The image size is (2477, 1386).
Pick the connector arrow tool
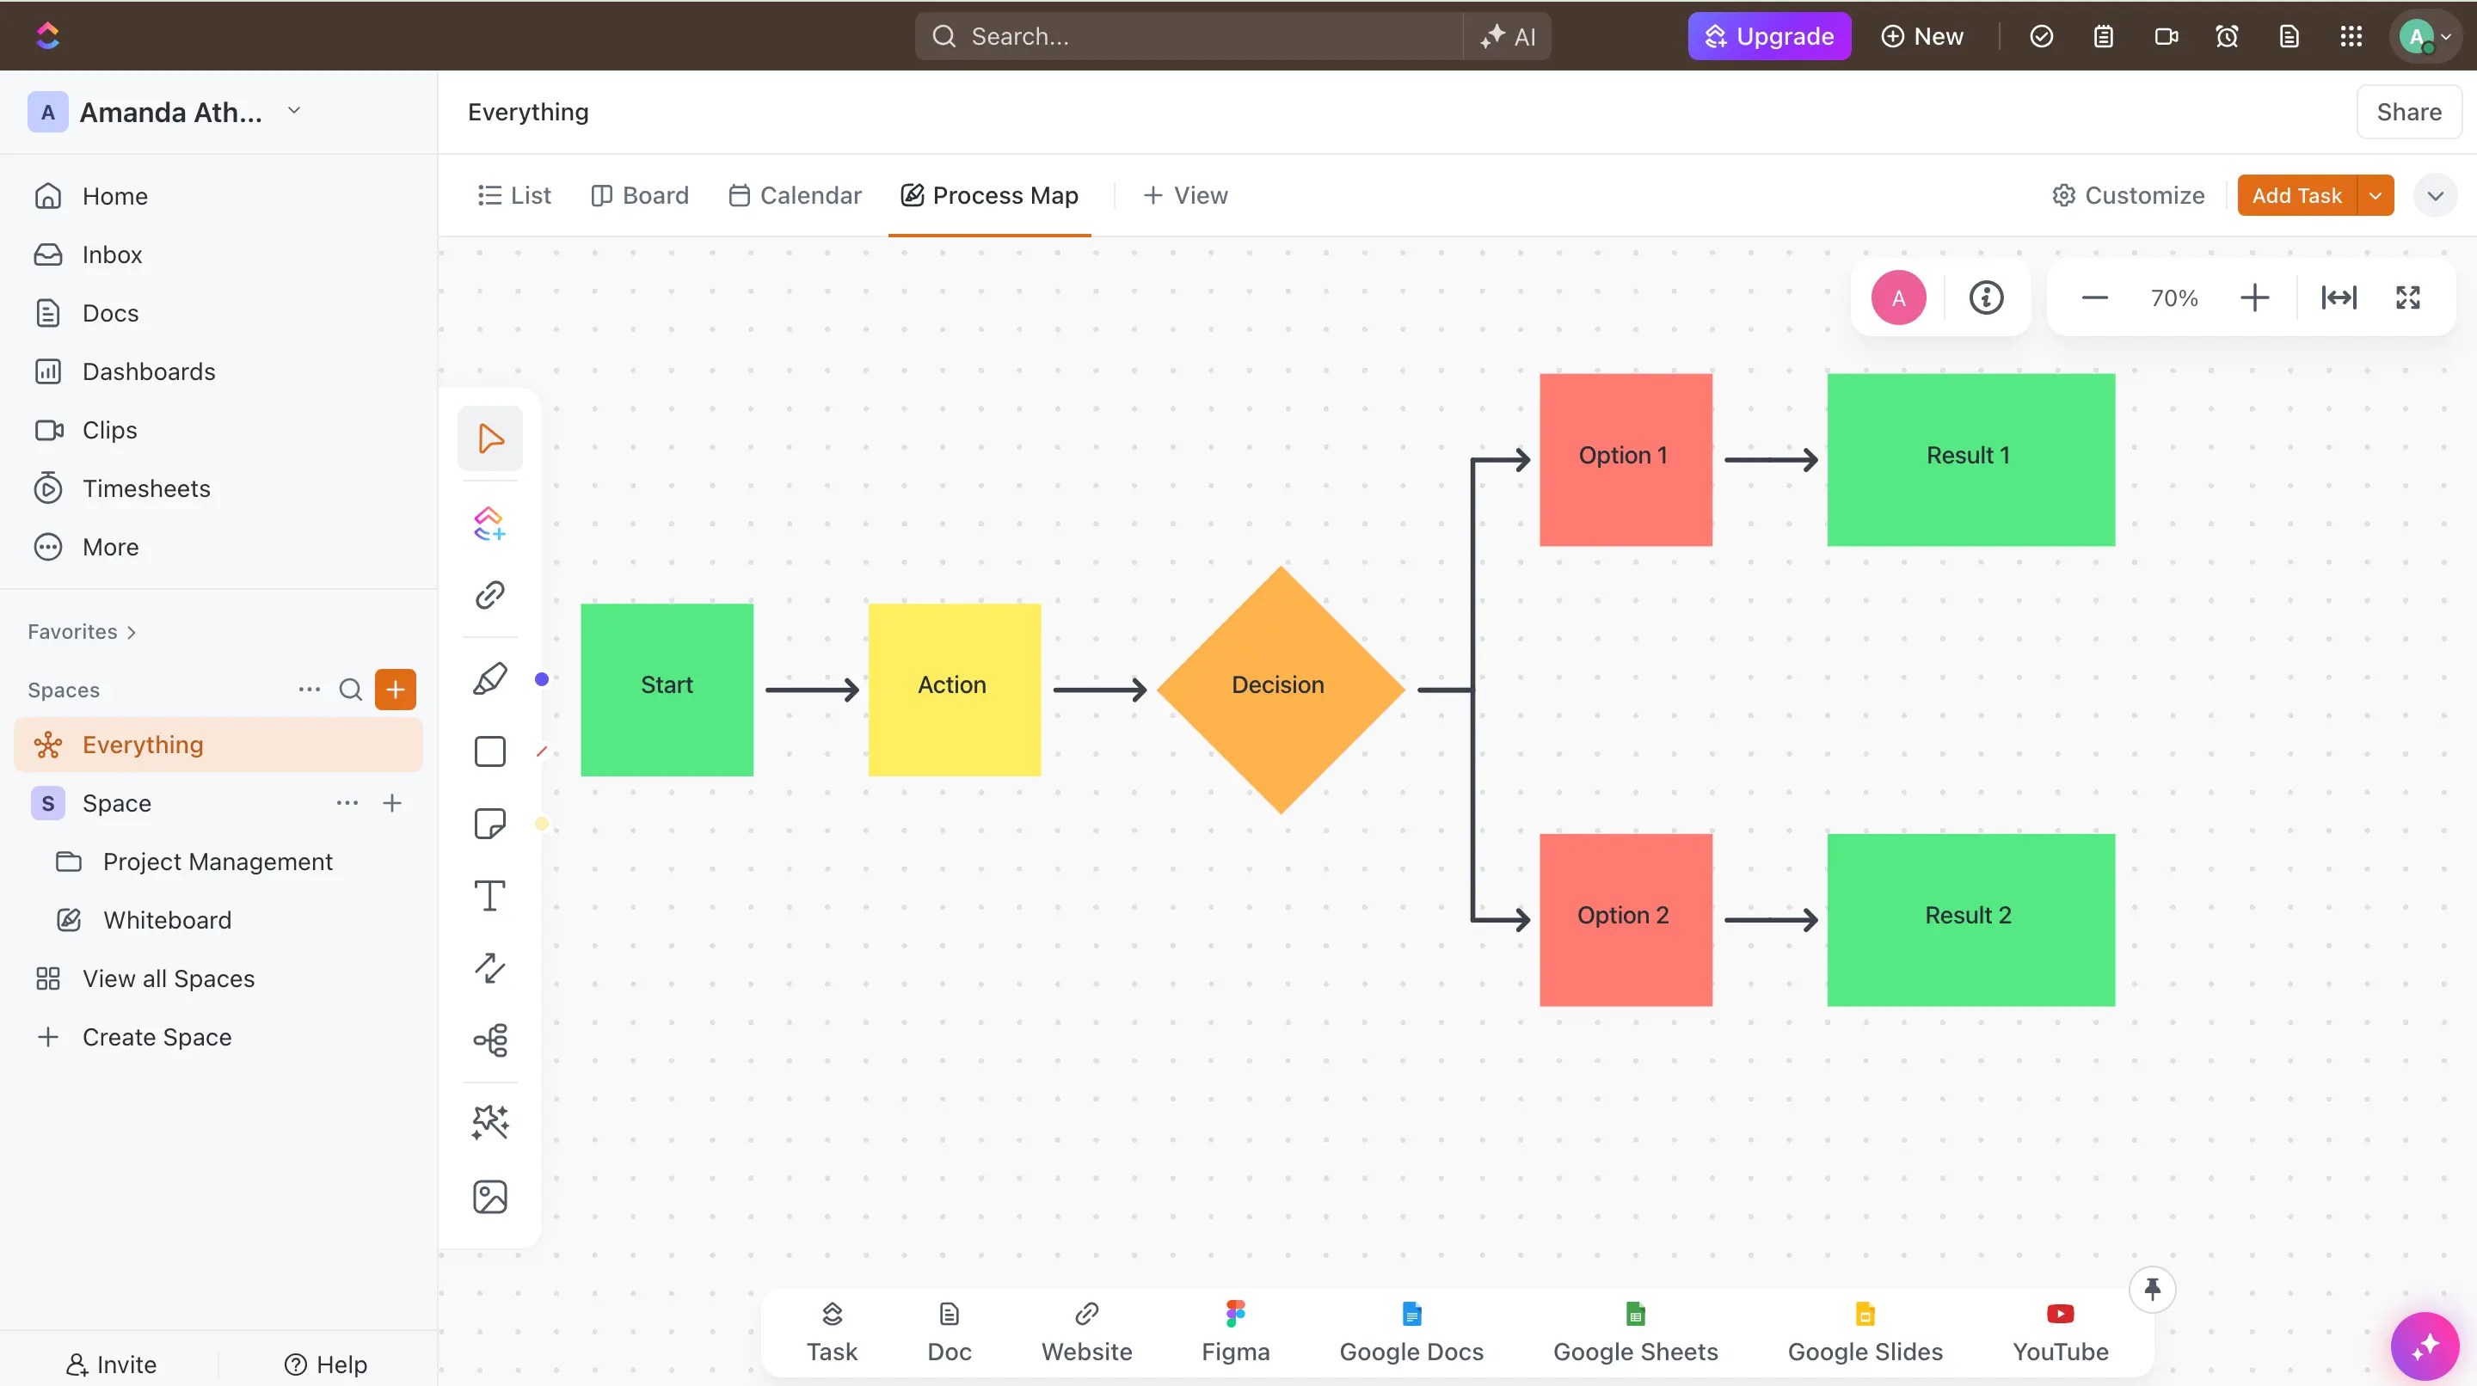tap(489, 968)
